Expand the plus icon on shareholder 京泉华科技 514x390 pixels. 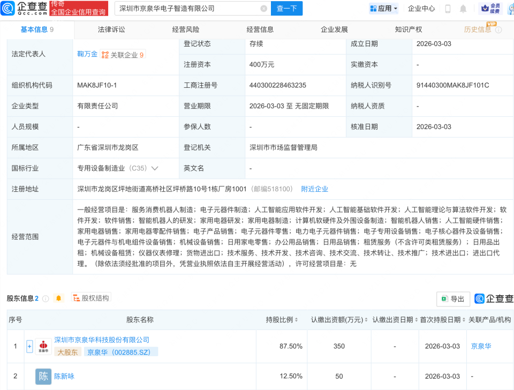point(29,346)
